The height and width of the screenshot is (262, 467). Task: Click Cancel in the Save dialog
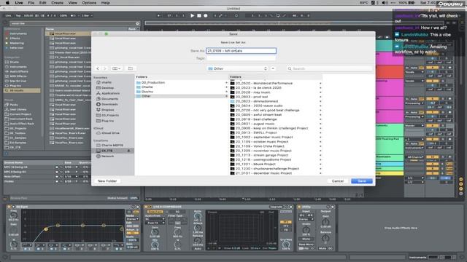pos(338,181)
